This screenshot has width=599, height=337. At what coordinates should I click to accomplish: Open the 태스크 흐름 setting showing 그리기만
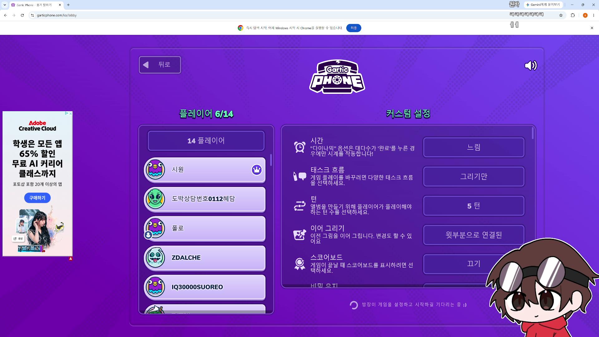pyautogui.click(x=474, y=177)
